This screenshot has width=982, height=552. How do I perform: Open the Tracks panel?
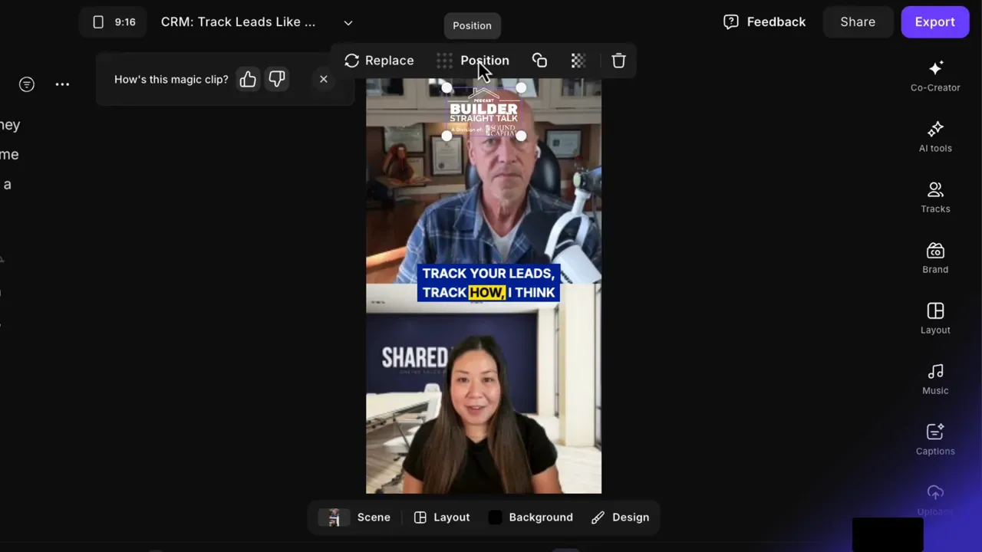click(935, 197)
